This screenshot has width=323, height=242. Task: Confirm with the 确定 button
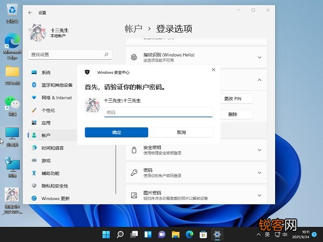pyautogui.click(x=116, y=132)
